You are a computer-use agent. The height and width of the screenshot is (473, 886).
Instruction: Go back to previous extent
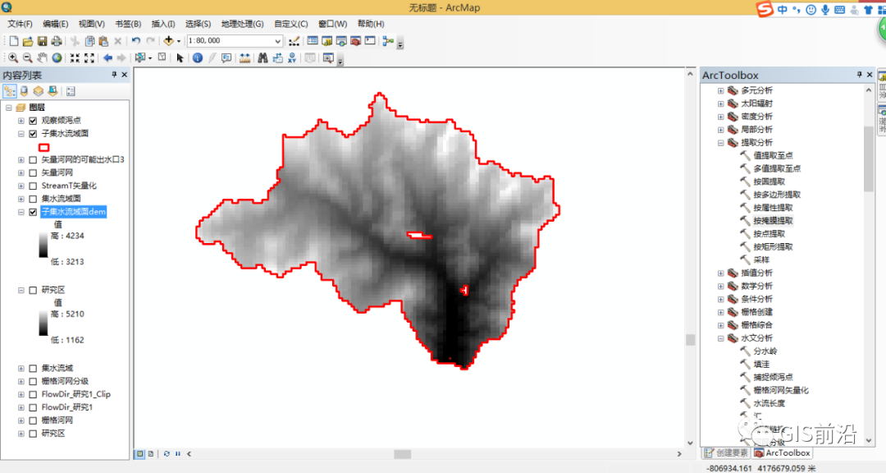(x=107, y=57)
